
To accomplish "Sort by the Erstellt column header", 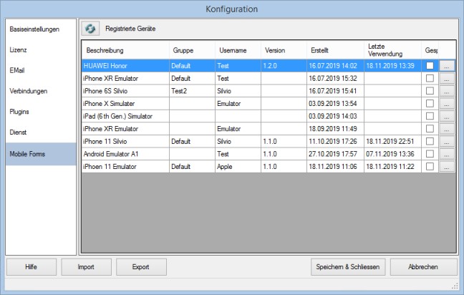I will tap(335, 50).
